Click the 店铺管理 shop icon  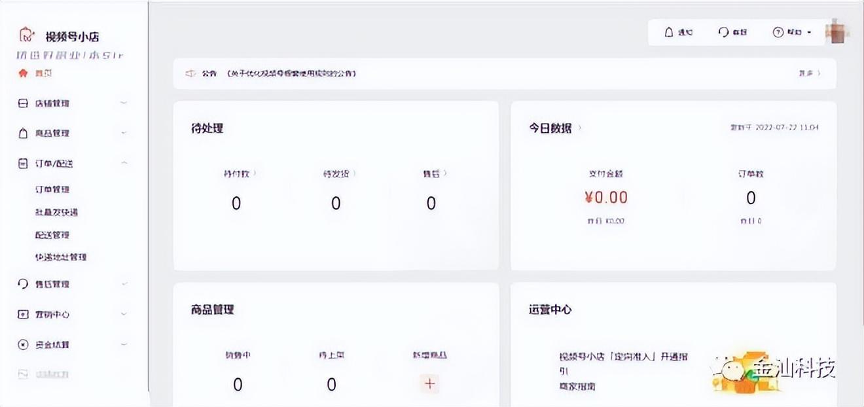[23, 103]
